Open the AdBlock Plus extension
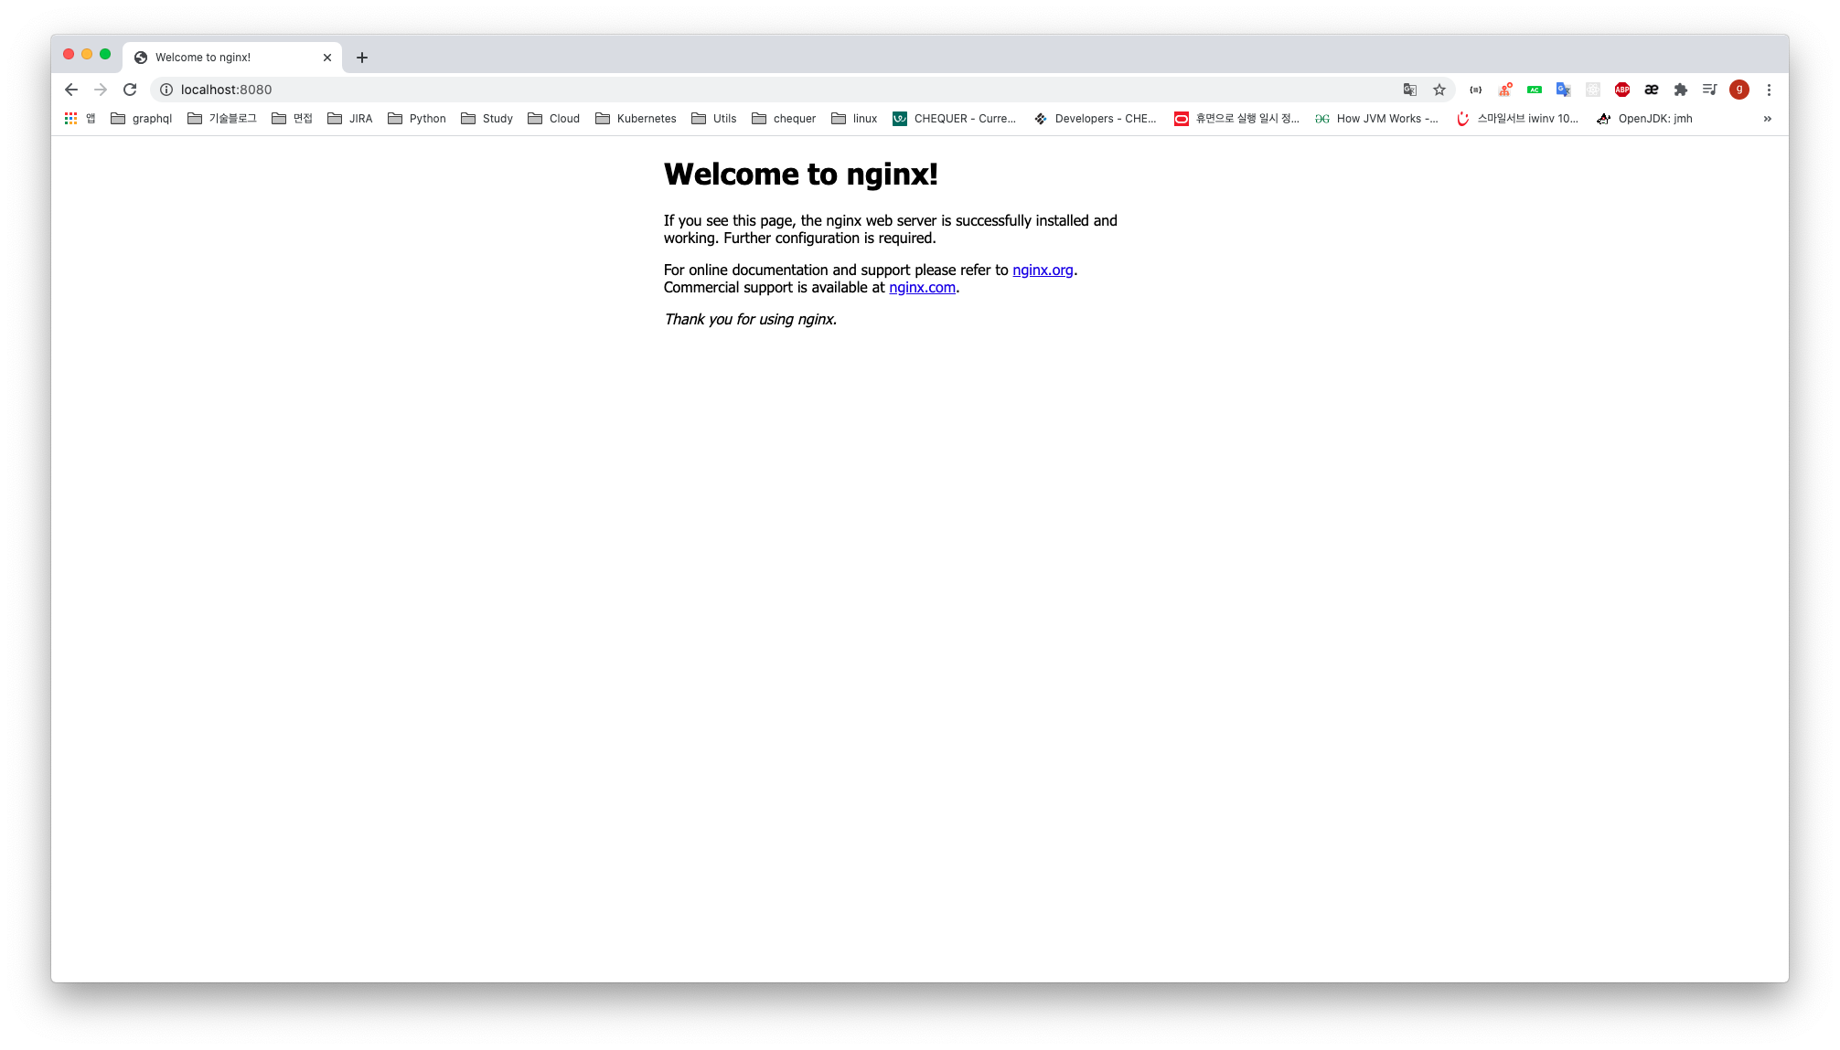The height and width of the screenshot is (1050, 1840). pos(1621,90)
